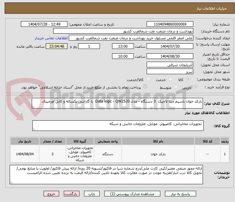The height and width of the screenshot is (202, 235).
Task: Click the تاریخ نیاز column header
Action: coord(25,141)
